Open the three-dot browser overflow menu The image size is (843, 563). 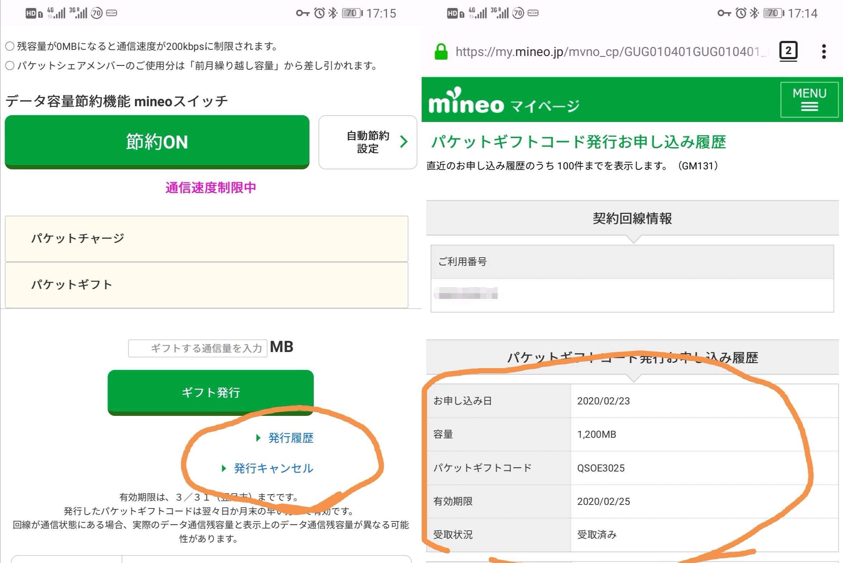[x=824, y=52]
